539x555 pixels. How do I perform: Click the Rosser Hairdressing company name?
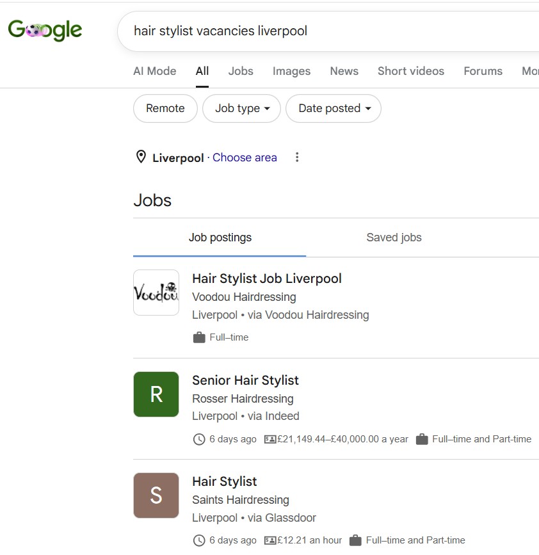coord(243,399)
